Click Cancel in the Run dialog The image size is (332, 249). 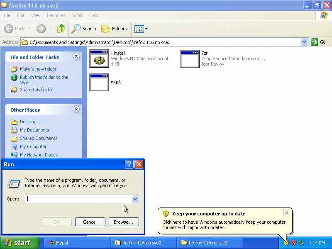90,222
